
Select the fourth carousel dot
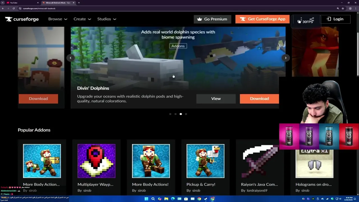(186, 114)
